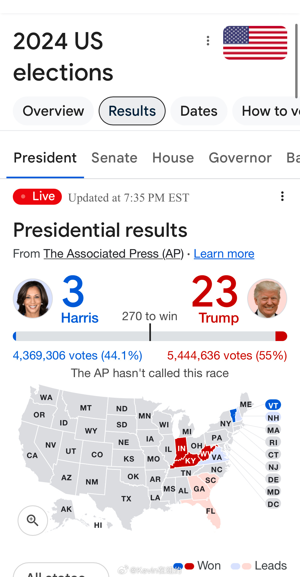Open the three-dot options beside Live update time

282,196
